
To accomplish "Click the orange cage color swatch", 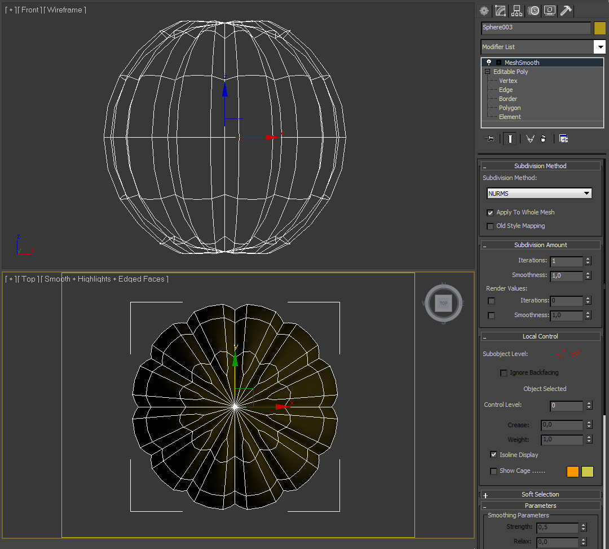I will point(573,472).
